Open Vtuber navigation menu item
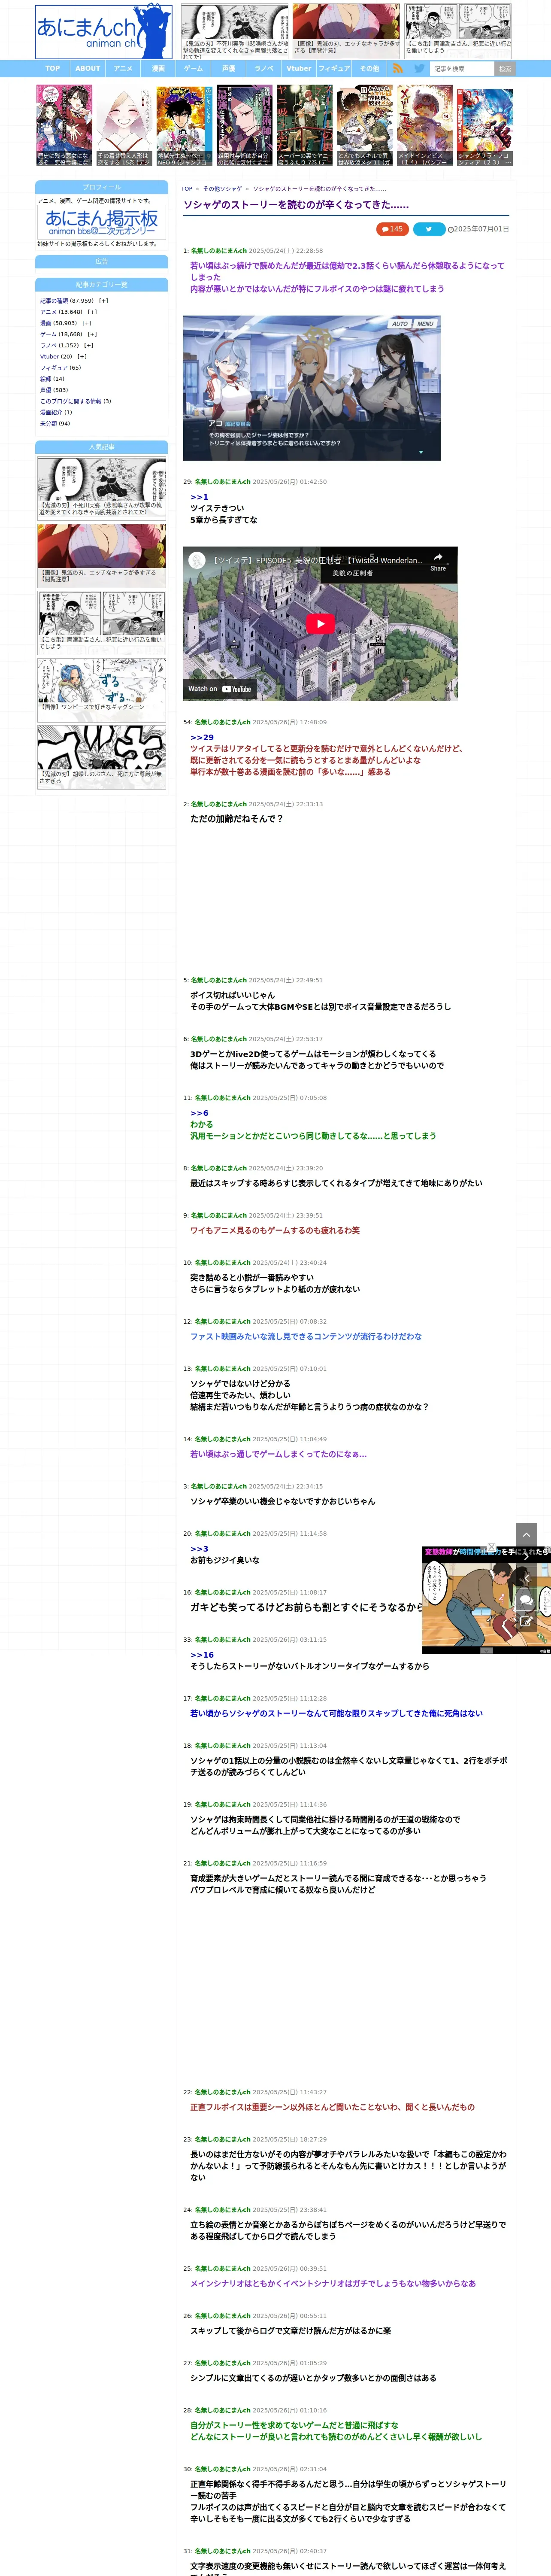This screenshot has width=551, height=2576. point(299,69)
